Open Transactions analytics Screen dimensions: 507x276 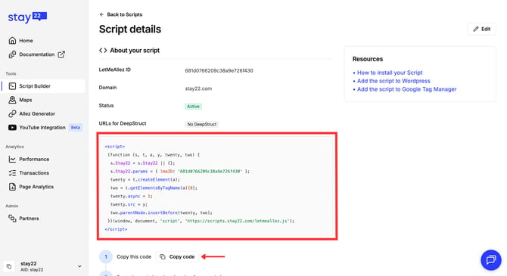click(x=34, y=173)
